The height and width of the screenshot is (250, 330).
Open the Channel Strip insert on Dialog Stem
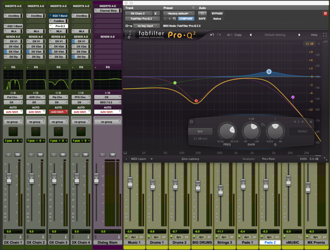pos(108,11)
